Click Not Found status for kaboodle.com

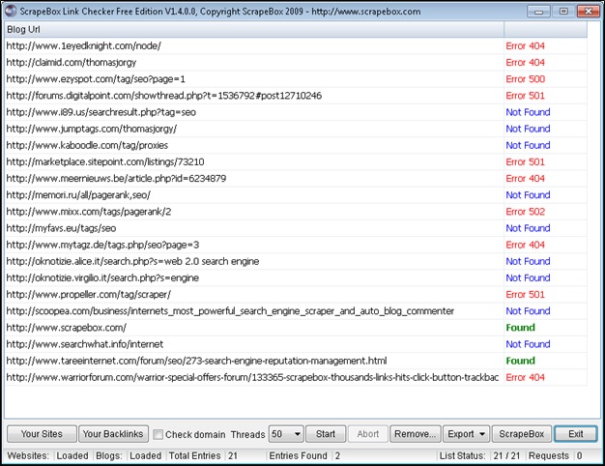(x=528, y=146)
